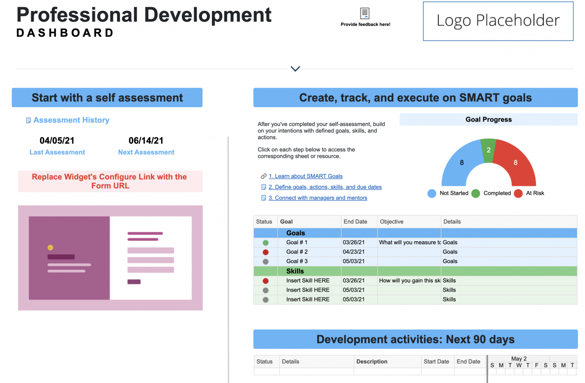This screenshot has width=585, height=383.
Task: Select the Goal Progress panel header
Action: pyautogui.click(x=488, y=119)
